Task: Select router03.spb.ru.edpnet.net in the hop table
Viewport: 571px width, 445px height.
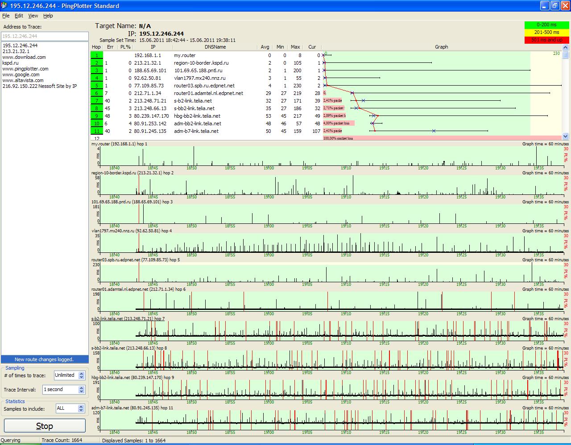Action: point(204,86)
